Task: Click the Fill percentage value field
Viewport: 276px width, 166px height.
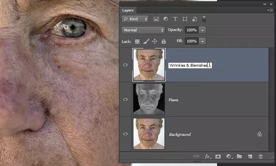Action: coord(192,41)
